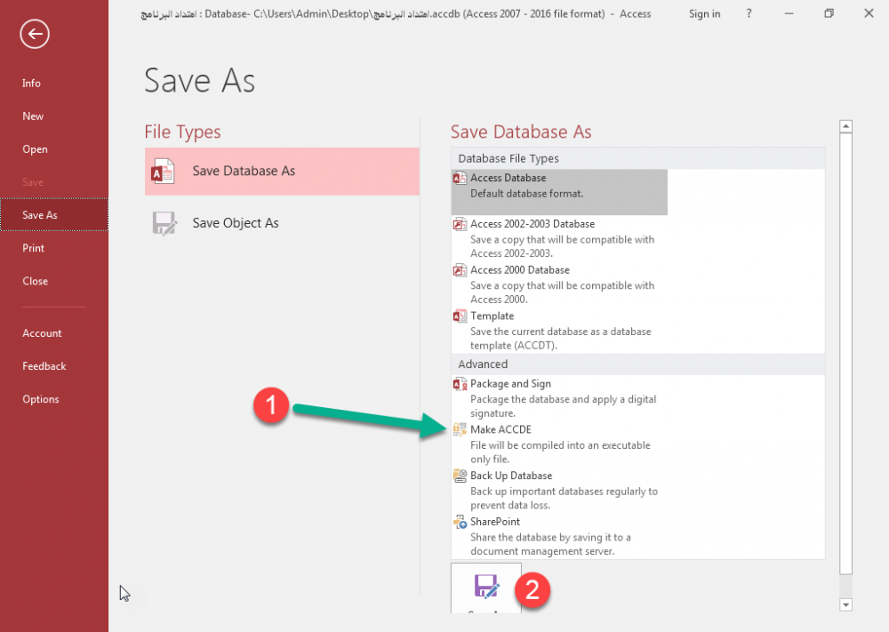The height and width of the screenshot is (632, 889).
Task: Click the help question mark icon
Action: [x=749, y=13]
